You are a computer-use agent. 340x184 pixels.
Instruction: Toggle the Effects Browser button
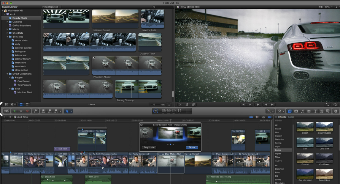[x=289, y=111]
